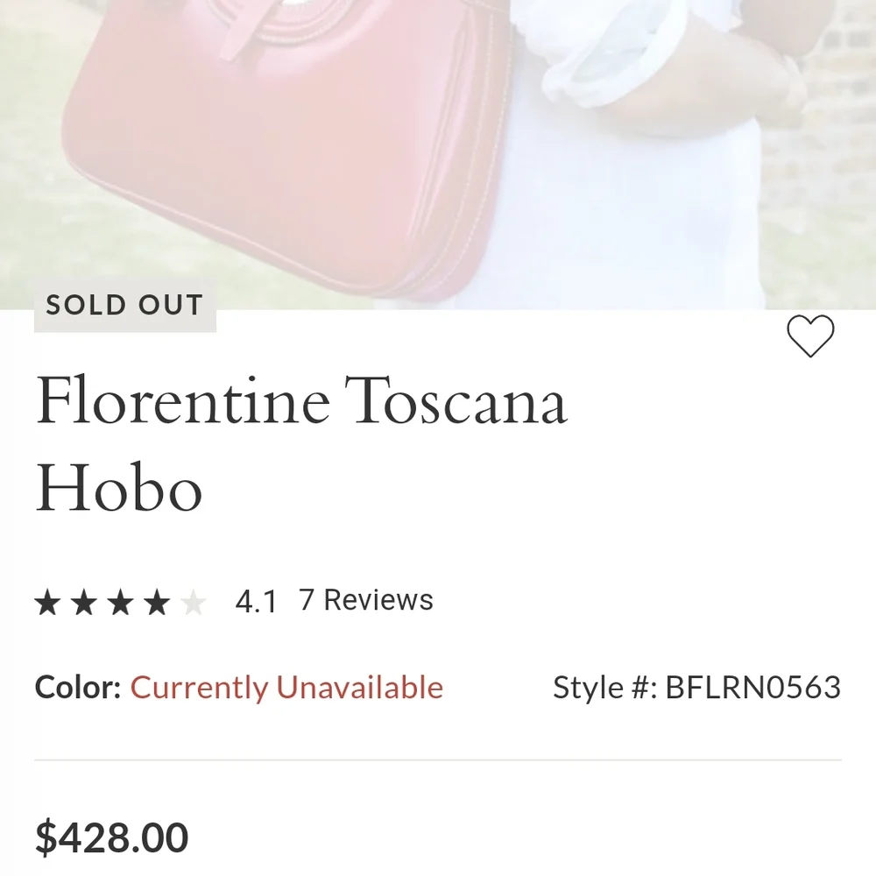Click the 4.1 rating score
Screen dimensions: 876x876
254,600
